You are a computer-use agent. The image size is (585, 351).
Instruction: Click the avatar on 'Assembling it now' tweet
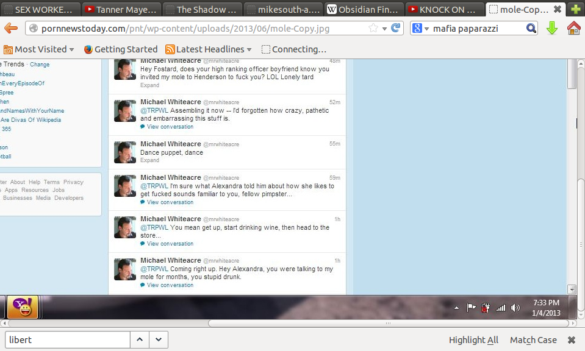tap(125, 111)
